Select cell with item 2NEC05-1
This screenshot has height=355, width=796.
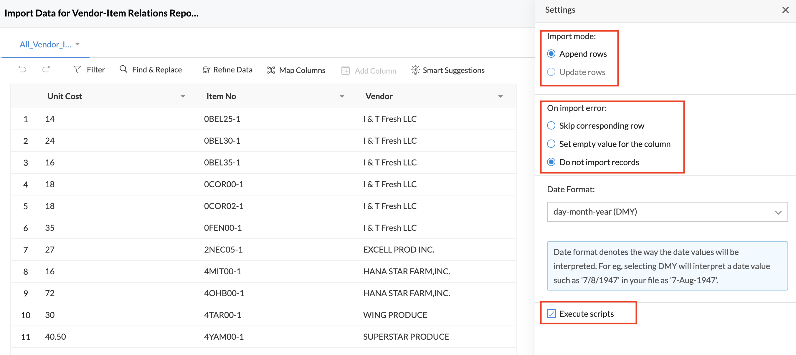click(x=223, y=249)
